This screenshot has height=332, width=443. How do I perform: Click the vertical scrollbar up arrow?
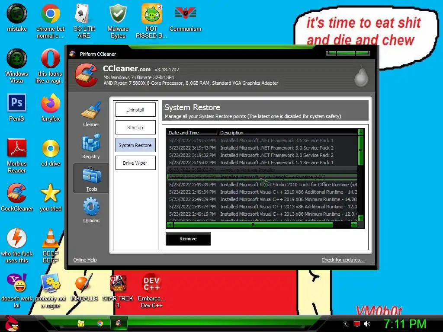click(x=360, y=132)
